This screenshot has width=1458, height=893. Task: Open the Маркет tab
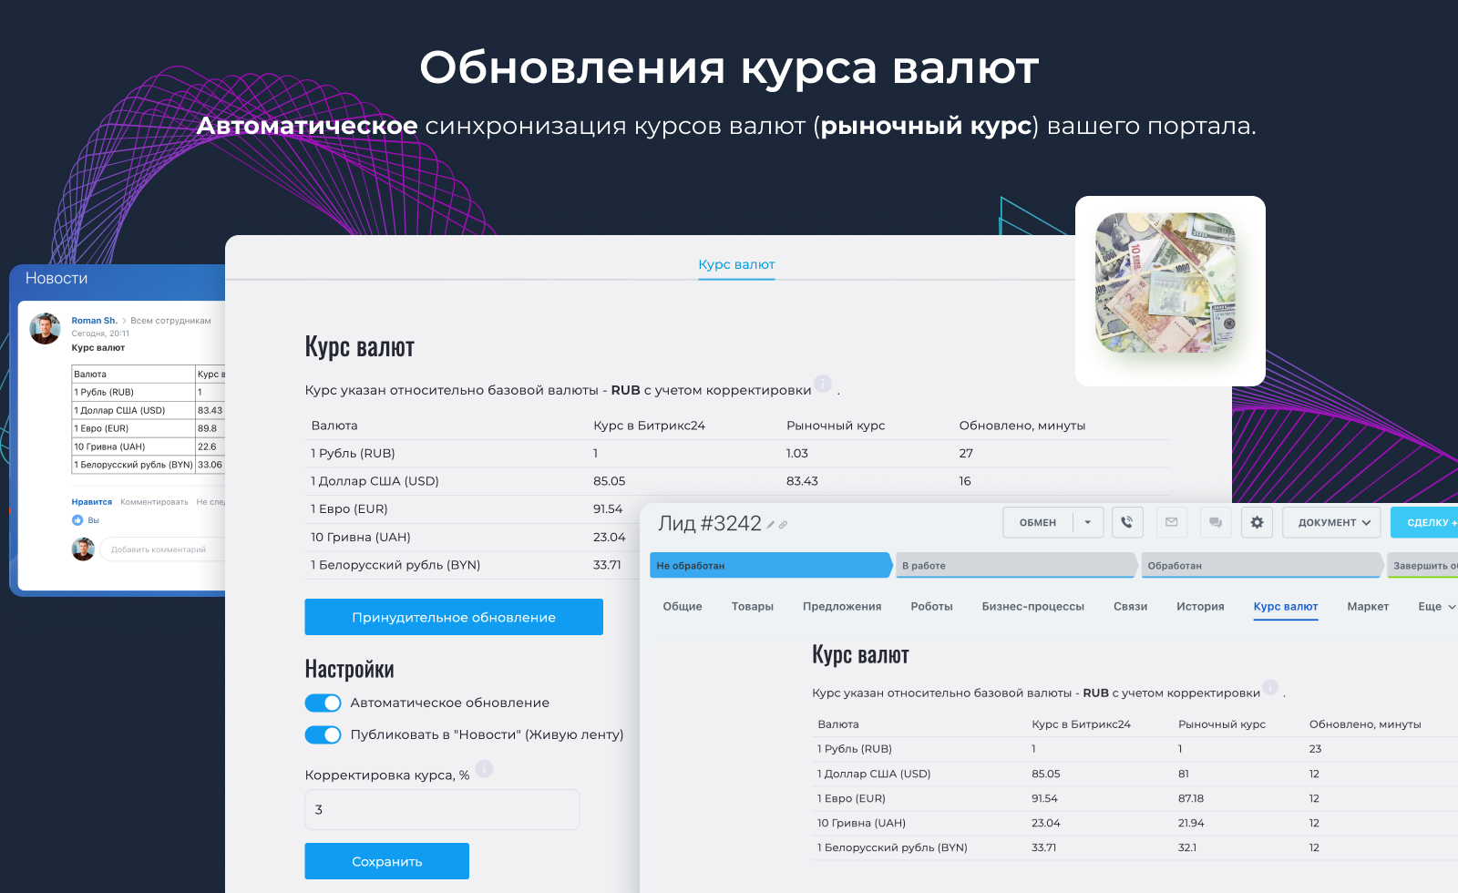pyautogui.click(x=1368, y=606)
